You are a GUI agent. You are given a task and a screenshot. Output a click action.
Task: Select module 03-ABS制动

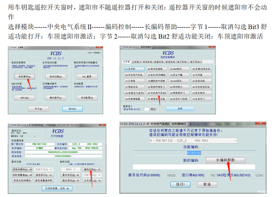point(179,69)
